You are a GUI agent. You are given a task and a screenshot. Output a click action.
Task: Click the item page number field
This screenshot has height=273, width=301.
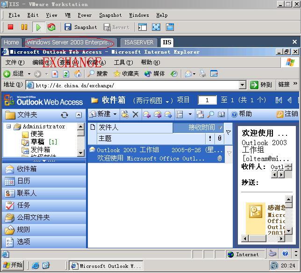point(207,100)
